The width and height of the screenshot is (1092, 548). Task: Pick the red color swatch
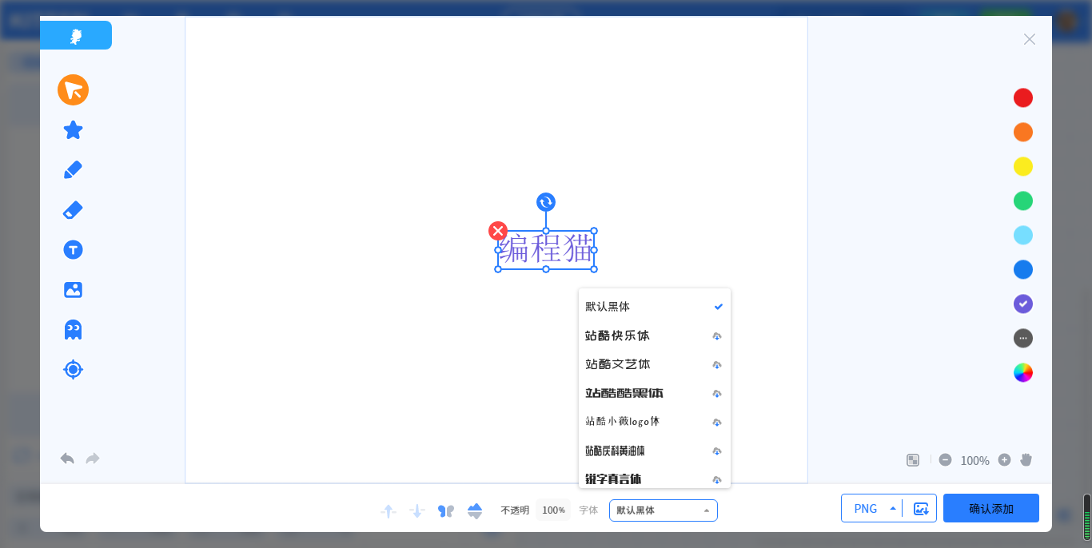1023,97
